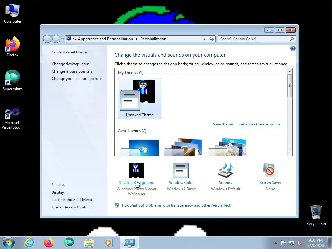This screenshot has height=249, width=332.
Task: Click the Save theme link
Action: point(223,124)
